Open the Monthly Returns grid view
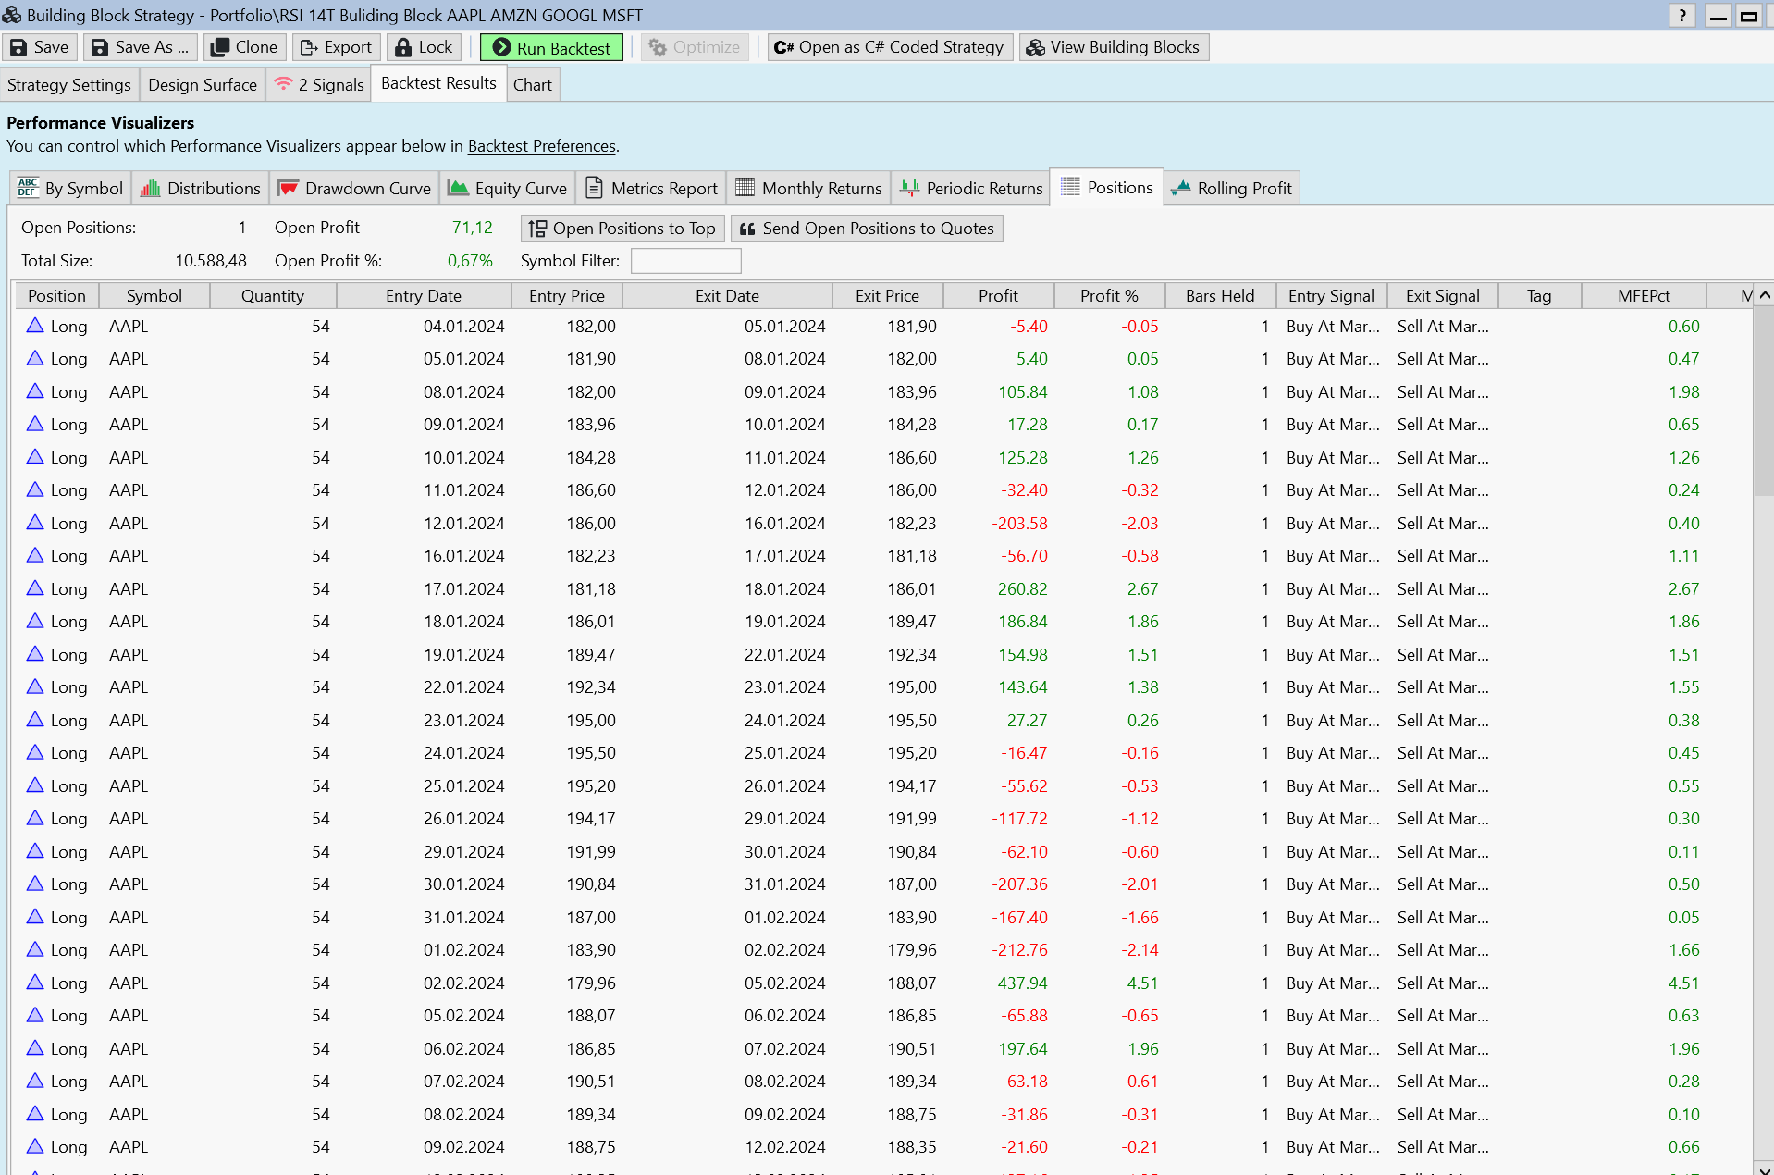 pos(808,188)
